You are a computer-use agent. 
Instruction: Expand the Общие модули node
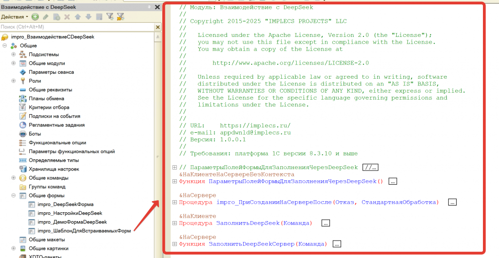pos(14,63)
